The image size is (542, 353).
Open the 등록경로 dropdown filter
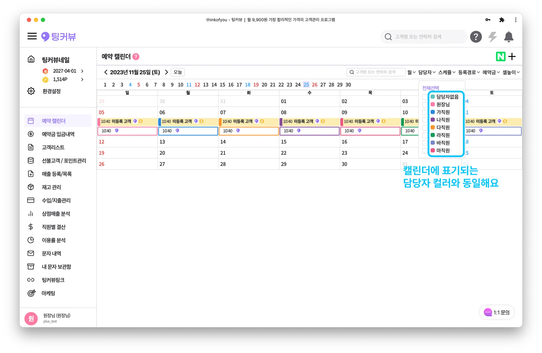469,72
